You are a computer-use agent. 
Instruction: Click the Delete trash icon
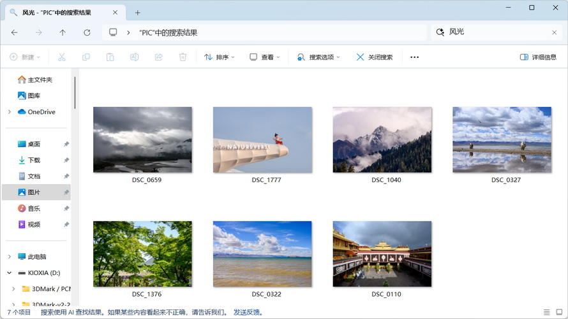[183, 57]
